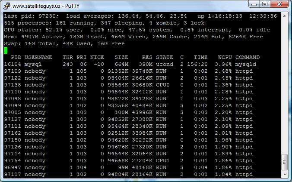Click PID 97150
Viewport: 292px width, 182px height.
point(13,140)
